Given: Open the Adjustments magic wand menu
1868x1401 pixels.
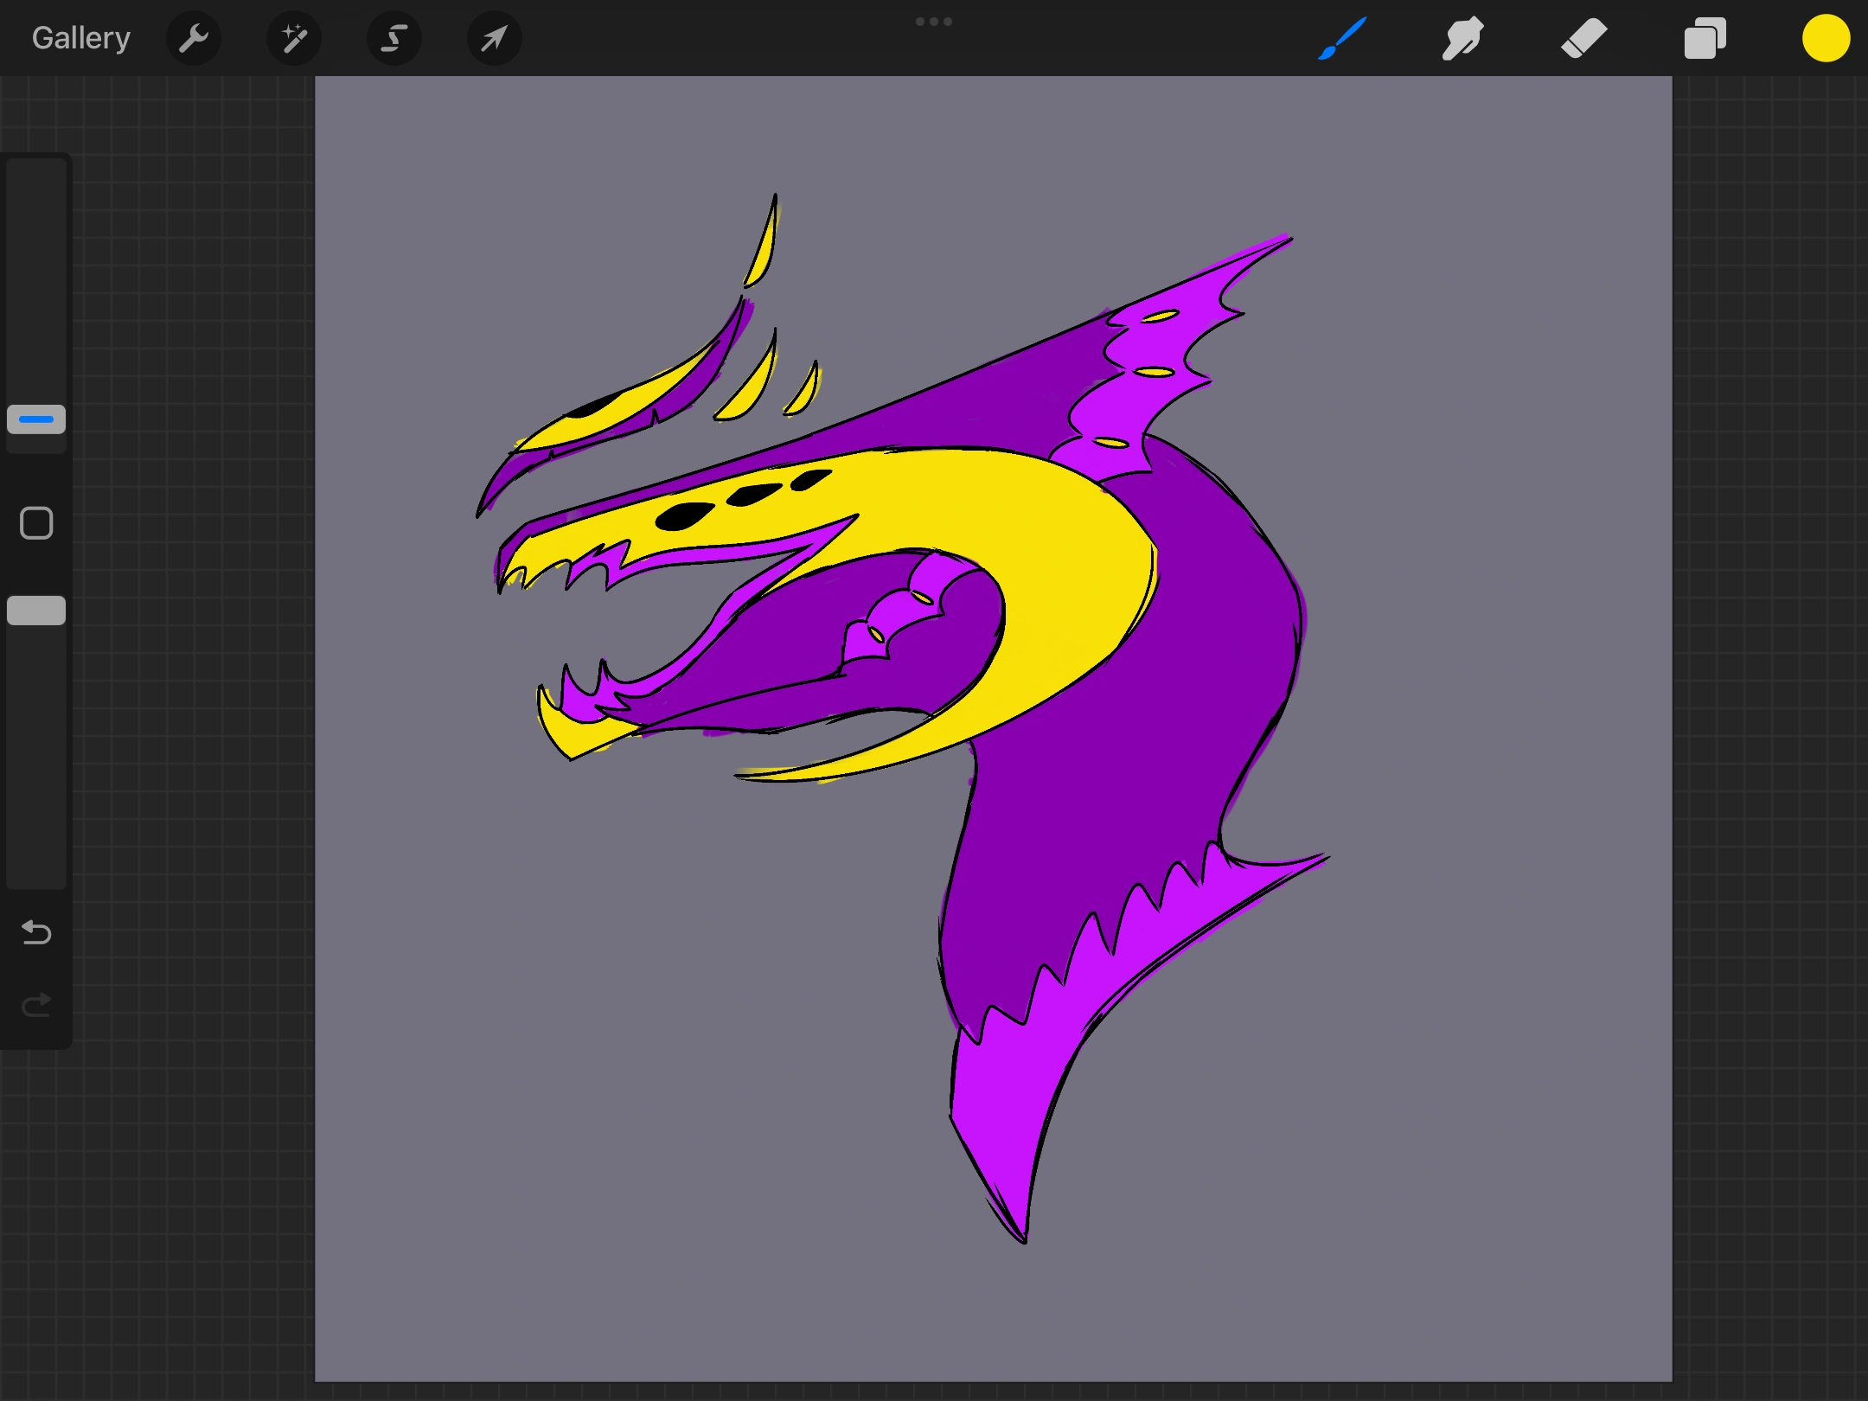Looking at the screenshot, I should [294, 39].
